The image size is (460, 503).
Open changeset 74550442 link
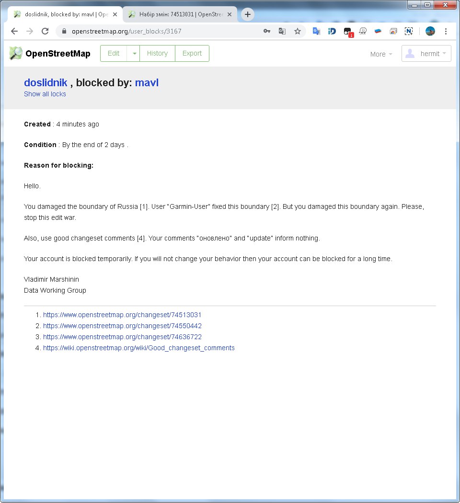pyautogui.click(x=122, y=326)
